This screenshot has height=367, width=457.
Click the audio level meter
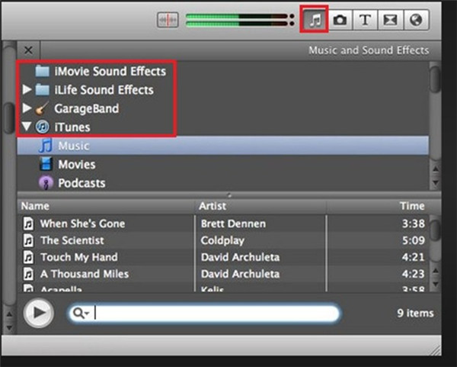tap(240, 20)
